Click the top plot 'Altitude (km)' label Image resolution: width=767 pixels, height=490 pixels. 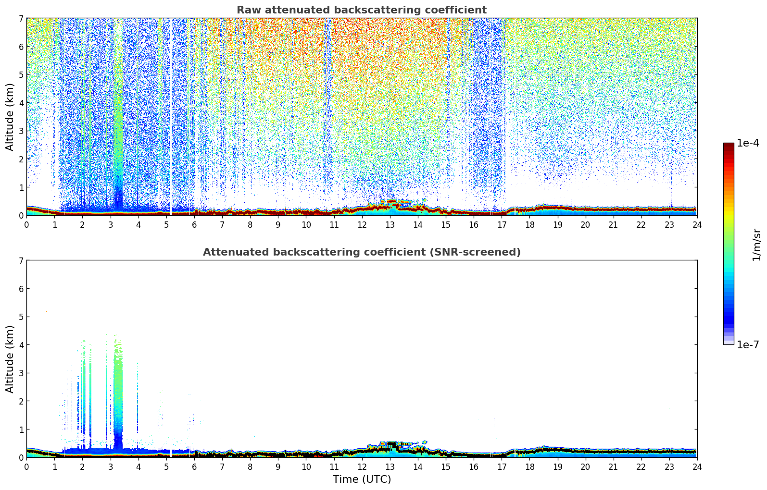tap(10, 117)
